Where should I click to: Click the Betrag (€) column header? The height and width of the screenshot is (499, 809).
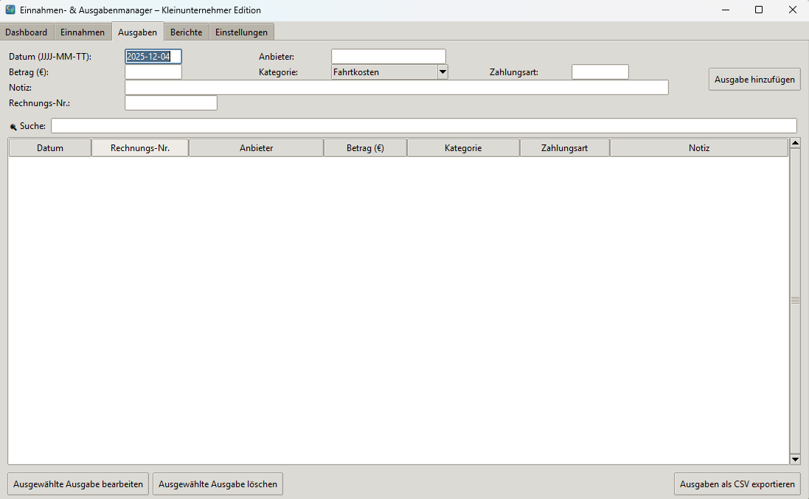pos(364,147)
